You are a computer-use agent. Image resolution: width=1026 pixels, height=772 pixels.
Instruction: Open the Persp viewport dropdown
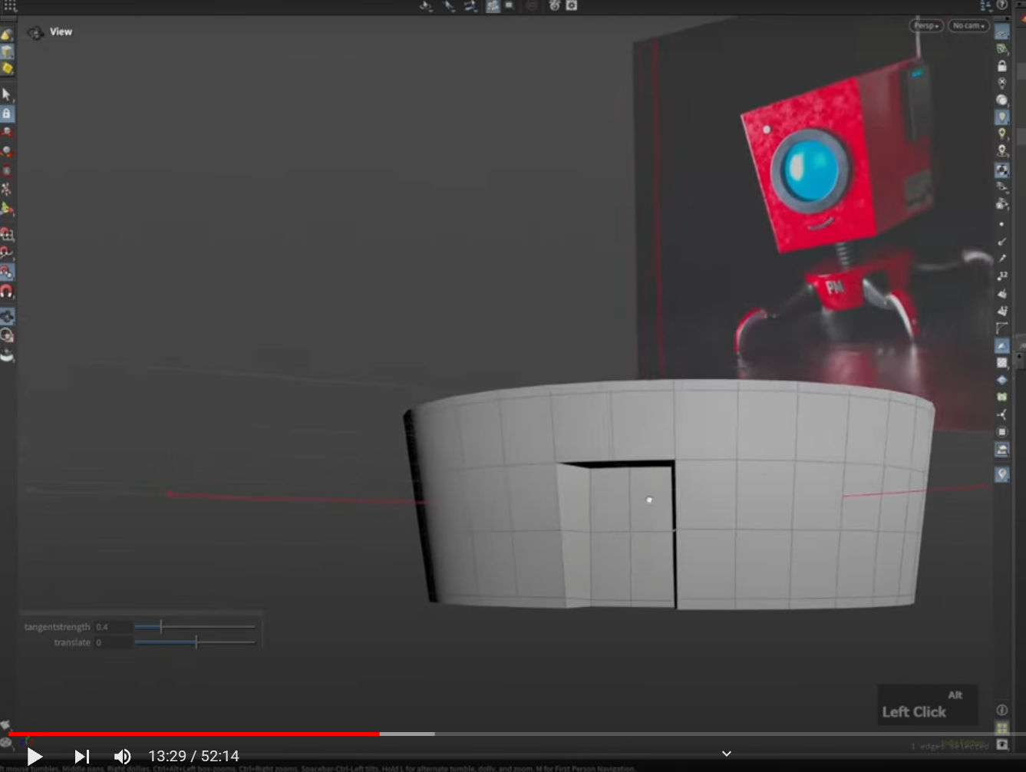pos(926,25)
